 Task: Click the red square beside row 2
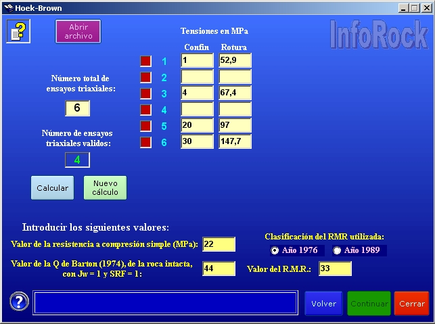[x=145, y=77]
